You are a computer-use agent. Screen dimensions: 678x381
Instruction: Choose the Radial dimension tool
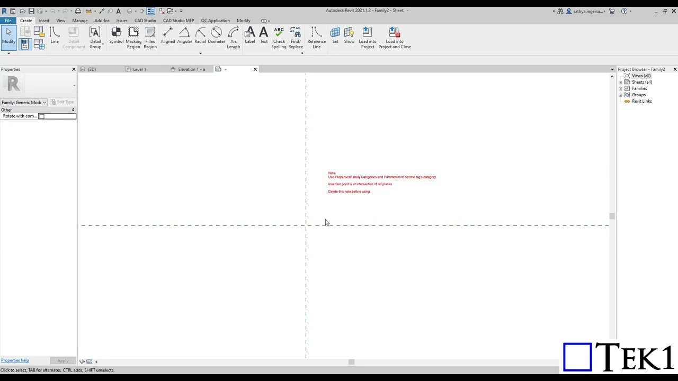coord(200,36)
